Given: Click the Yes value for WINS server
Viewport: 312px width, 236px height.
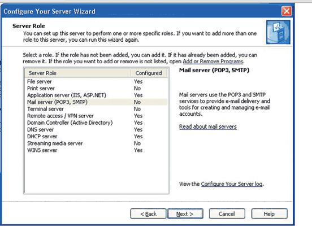Looking at the screenshot, I should [138, 150].
